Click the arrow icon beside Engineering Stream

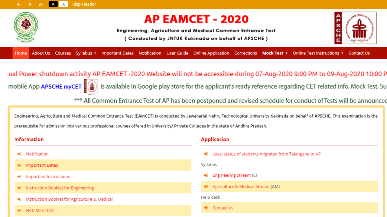[206, 175]
